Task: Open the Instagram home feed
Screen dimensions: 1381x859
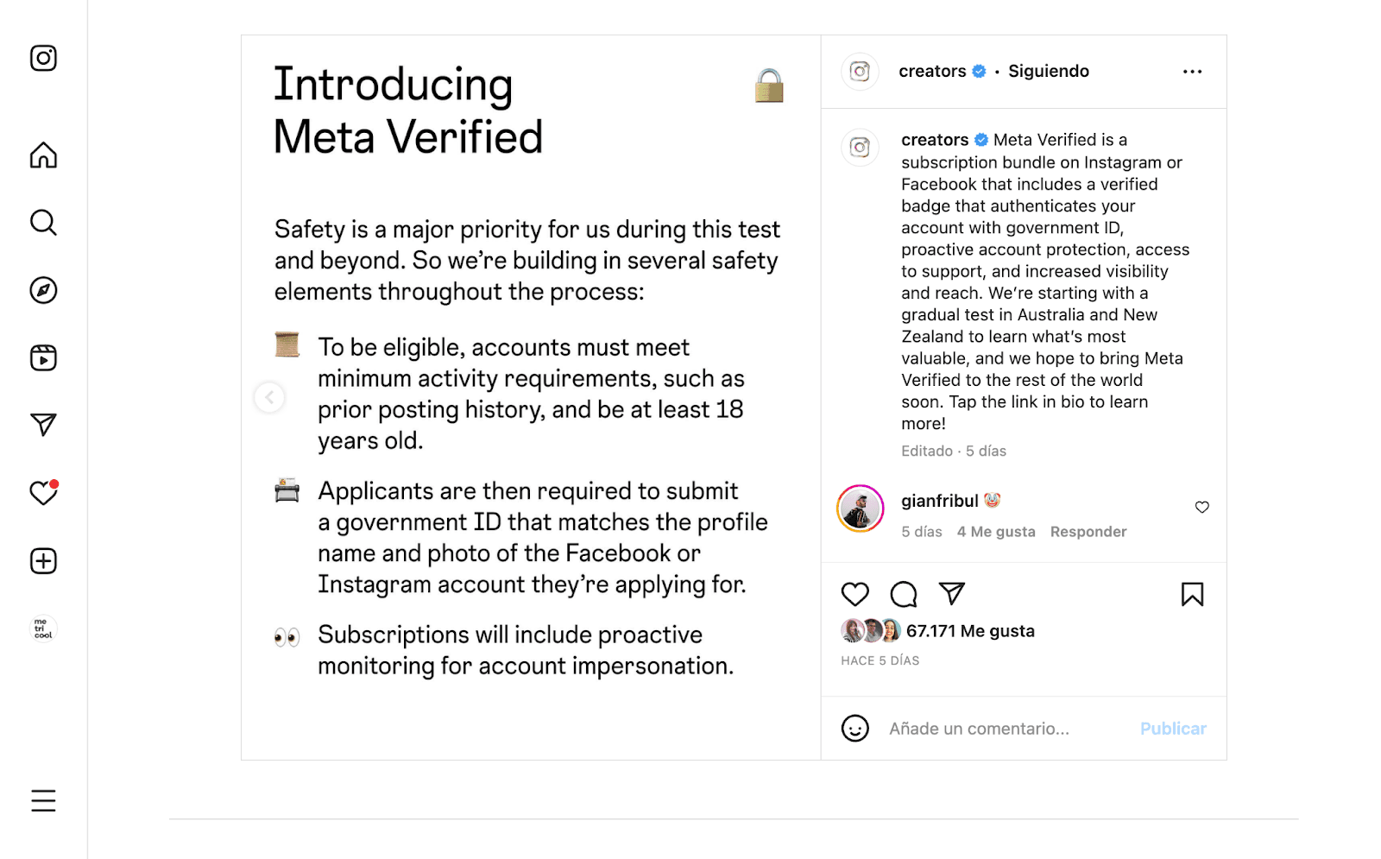Action: (x=42, y=155)
